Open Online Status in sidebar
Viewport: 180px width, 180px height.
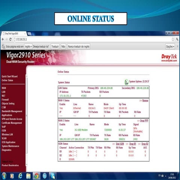point(7,80)
